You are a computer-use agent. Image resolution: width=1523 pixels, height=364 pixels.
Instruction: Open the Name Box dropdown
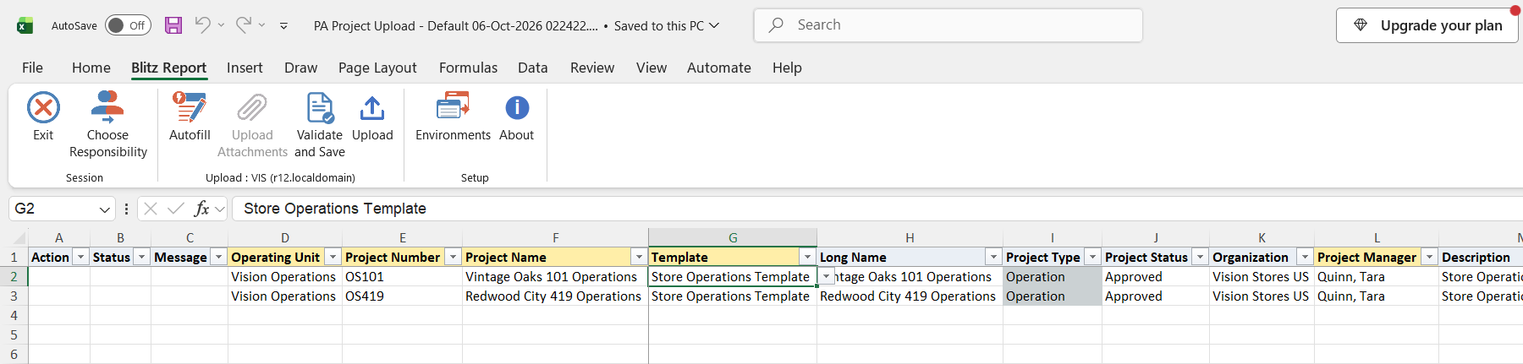pos(105,209)
